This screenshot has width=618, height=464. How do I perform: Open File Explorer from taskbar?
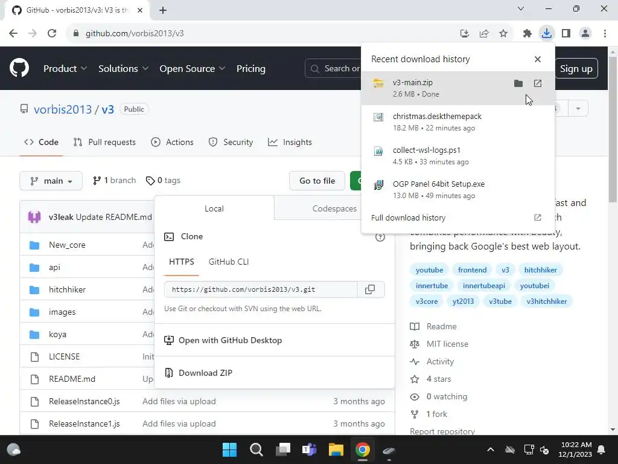[x=336, y=449]
